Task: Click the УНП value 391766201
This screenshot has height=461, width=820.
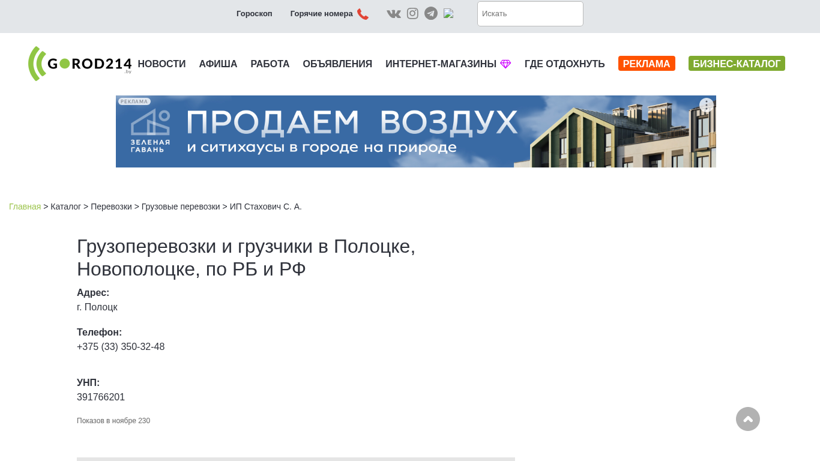Action: point(101,397)
